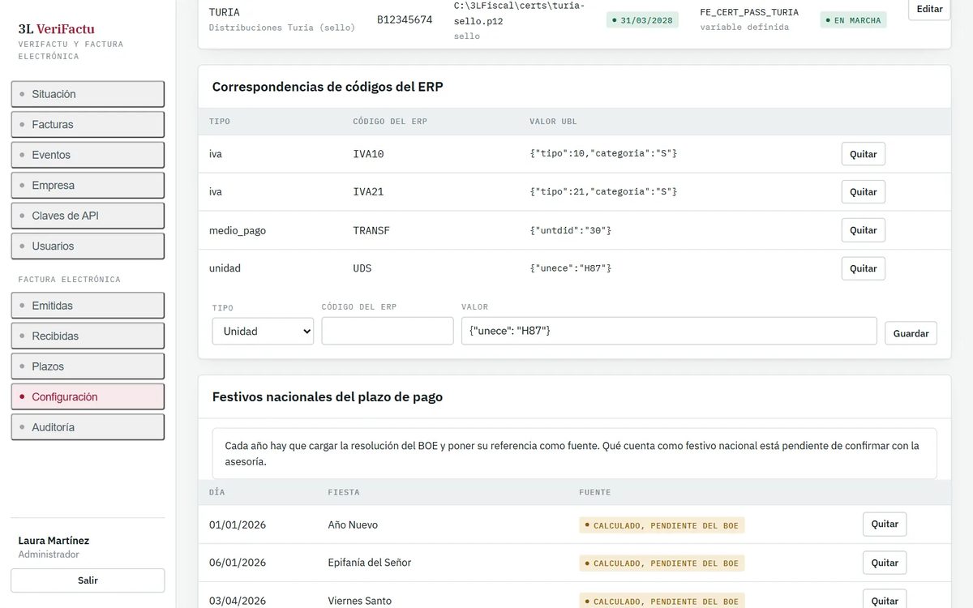Click Año Nuevo's pendiente del BOE badge
This screenshot has width=973, height=608.
pyautogui.click(x=662, y=525)
